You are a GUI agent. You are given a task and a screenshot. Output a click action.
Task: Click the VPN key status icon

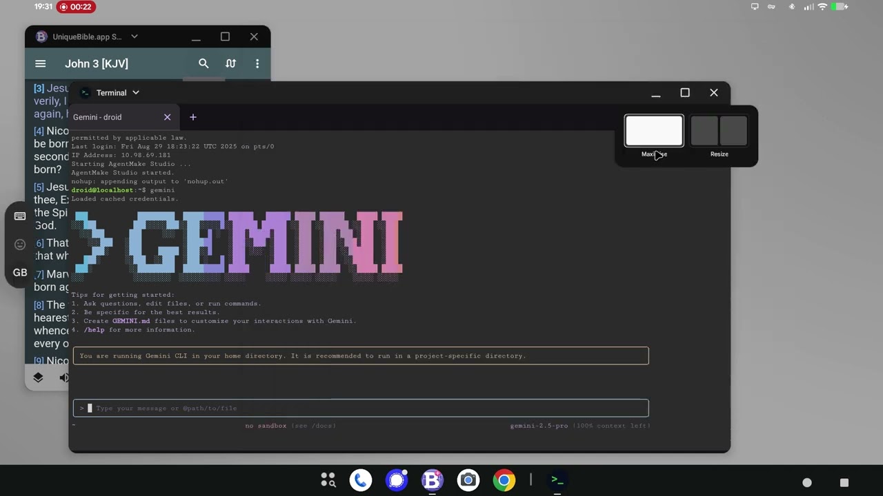[772, 7]
